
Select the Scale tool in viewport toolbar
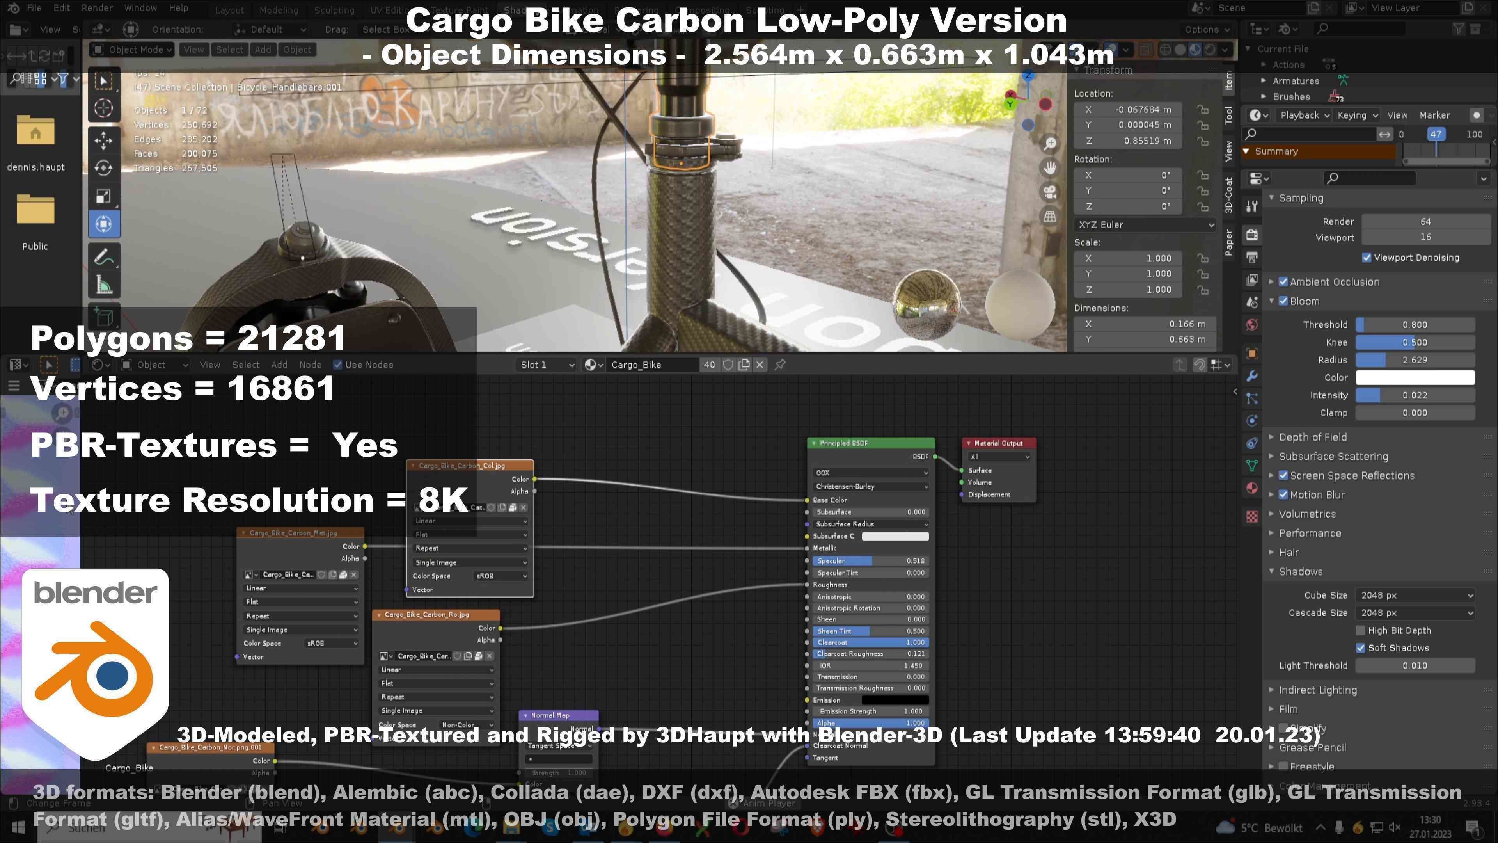[x=103, y=196]
